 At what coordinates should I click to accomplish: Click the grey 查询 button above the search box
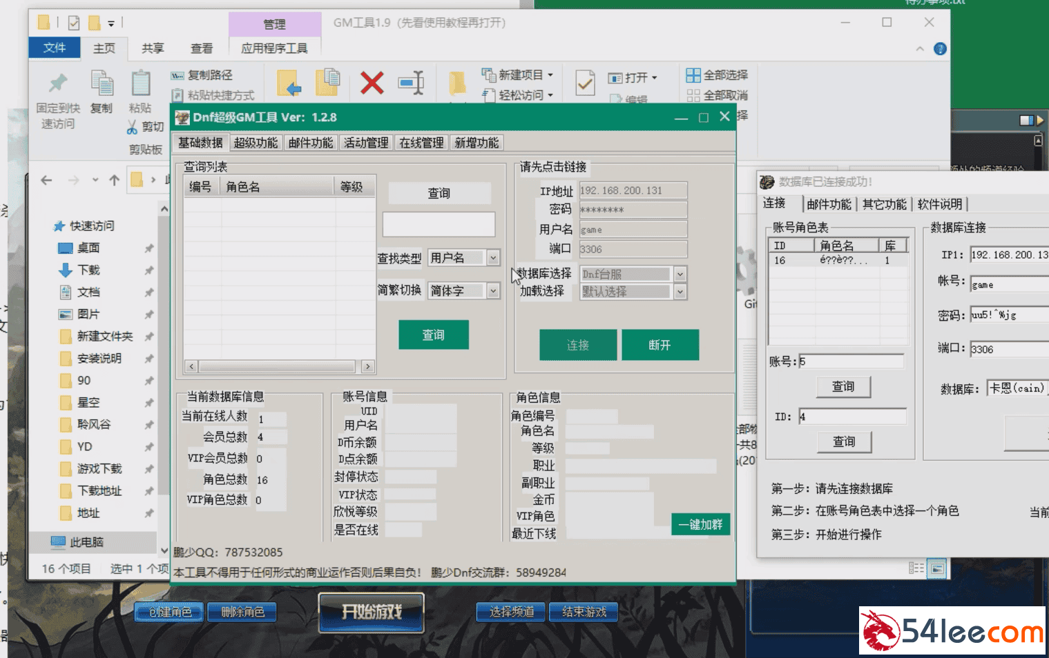(439, 193)
